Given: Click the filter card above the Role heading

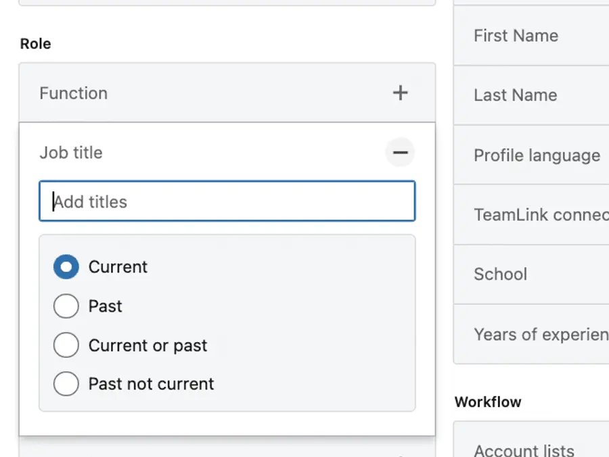Looking at the screenshot, I should click(x=227, y=3).
